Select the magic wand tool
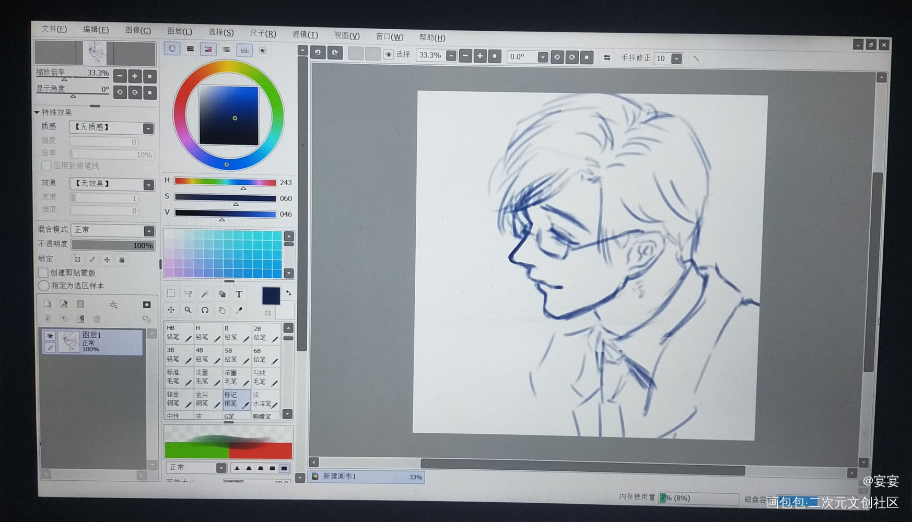Screen dimensions: 912x522 point(205,294)
